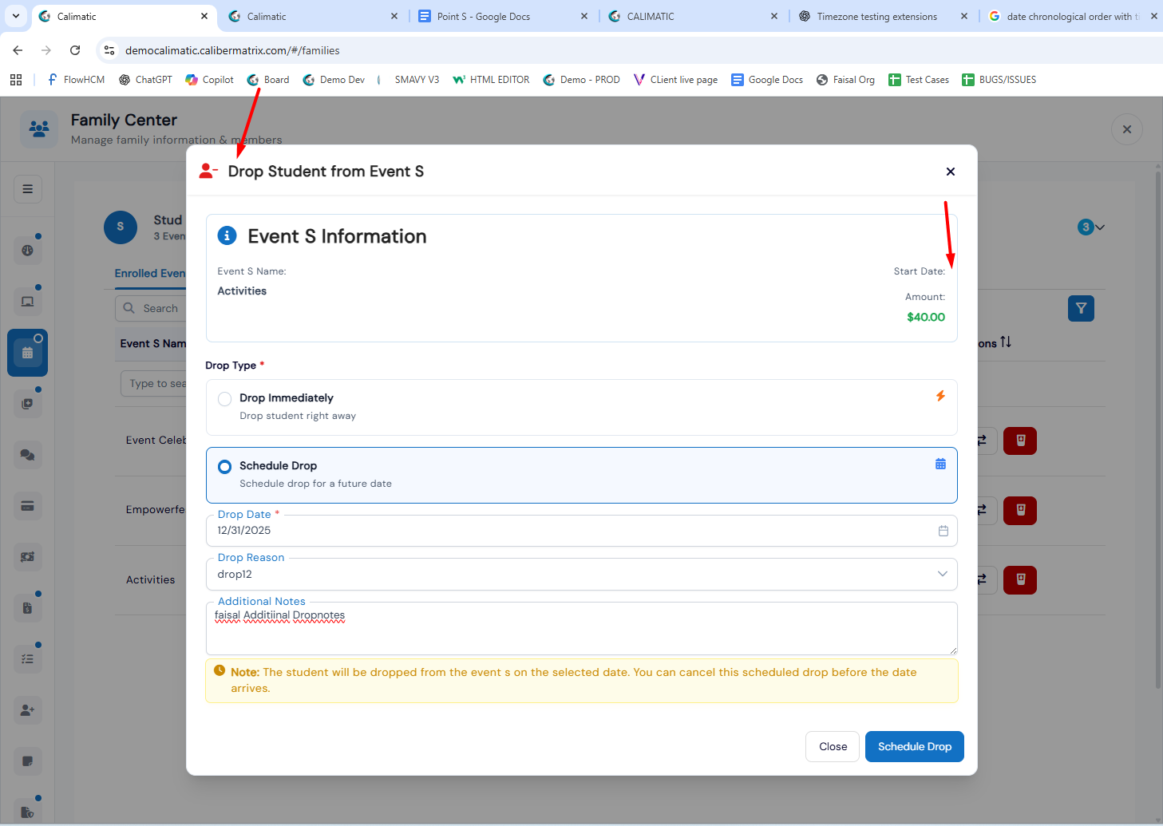Open the BUGS/ISSUES bookmark
The width and height of the screenshot is (1163, 826).
pyautogui.click(x=999, y=80)
